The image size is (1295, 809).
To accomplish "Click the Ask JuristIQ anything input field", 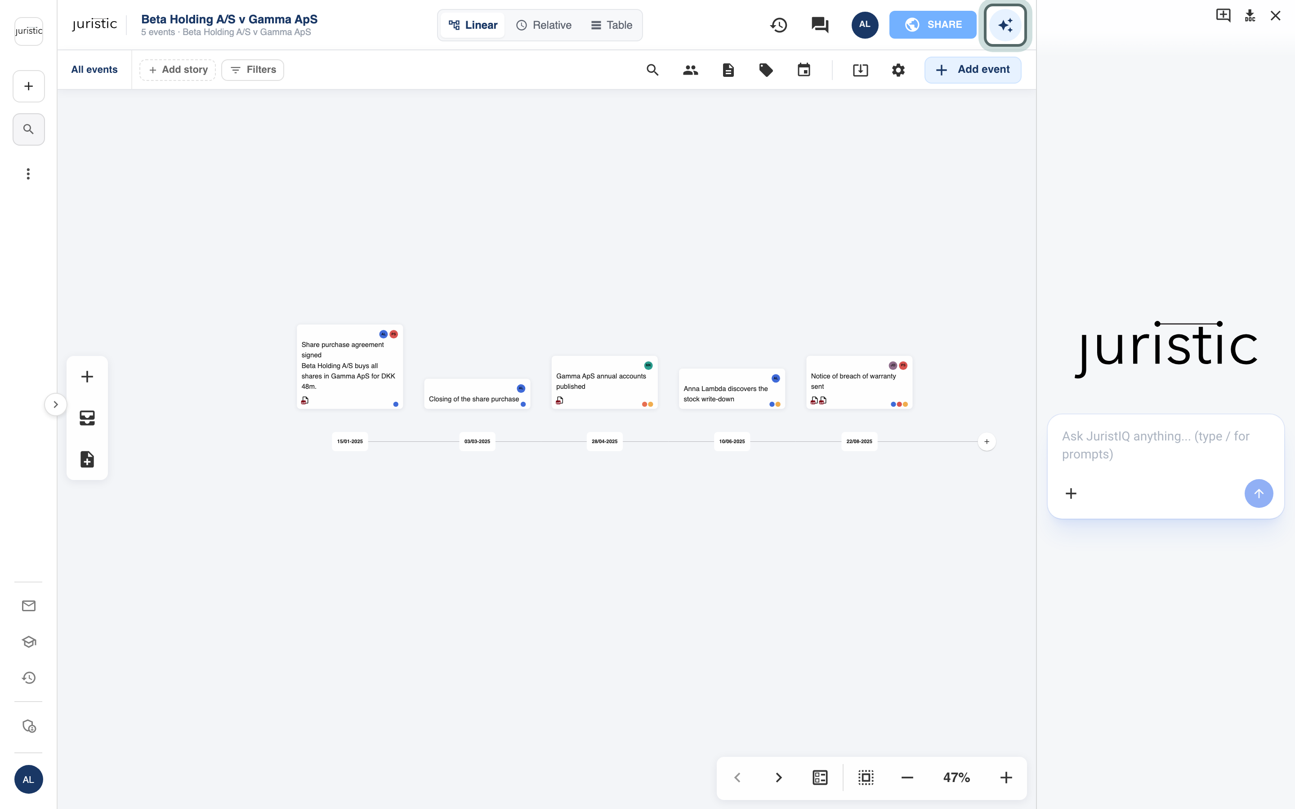I will tap(1165, 445).
